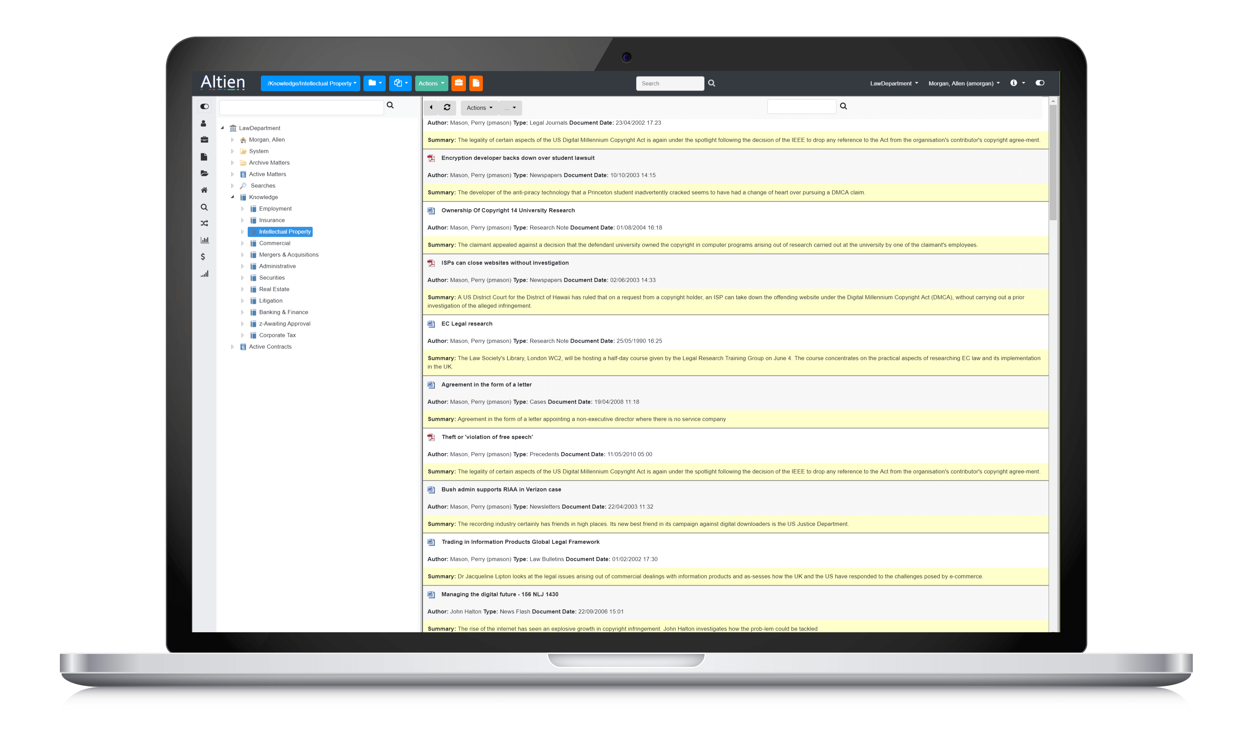Click the orange document button in the top bar
The image size is (1252, 751).
[x=476, y=83]
